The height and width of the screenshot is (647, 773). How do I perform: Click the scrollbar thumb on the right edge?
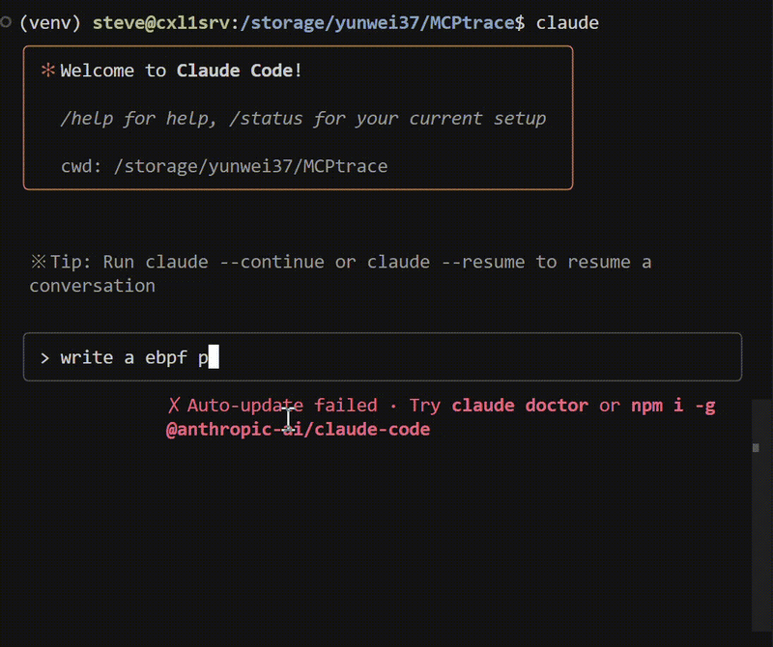tap(755, 447)
